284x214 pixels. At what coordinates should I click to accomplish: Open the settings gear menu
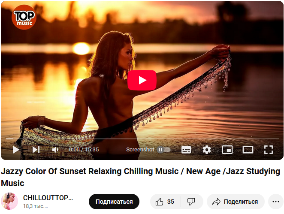pyautogui.click(x=207, y=150)
